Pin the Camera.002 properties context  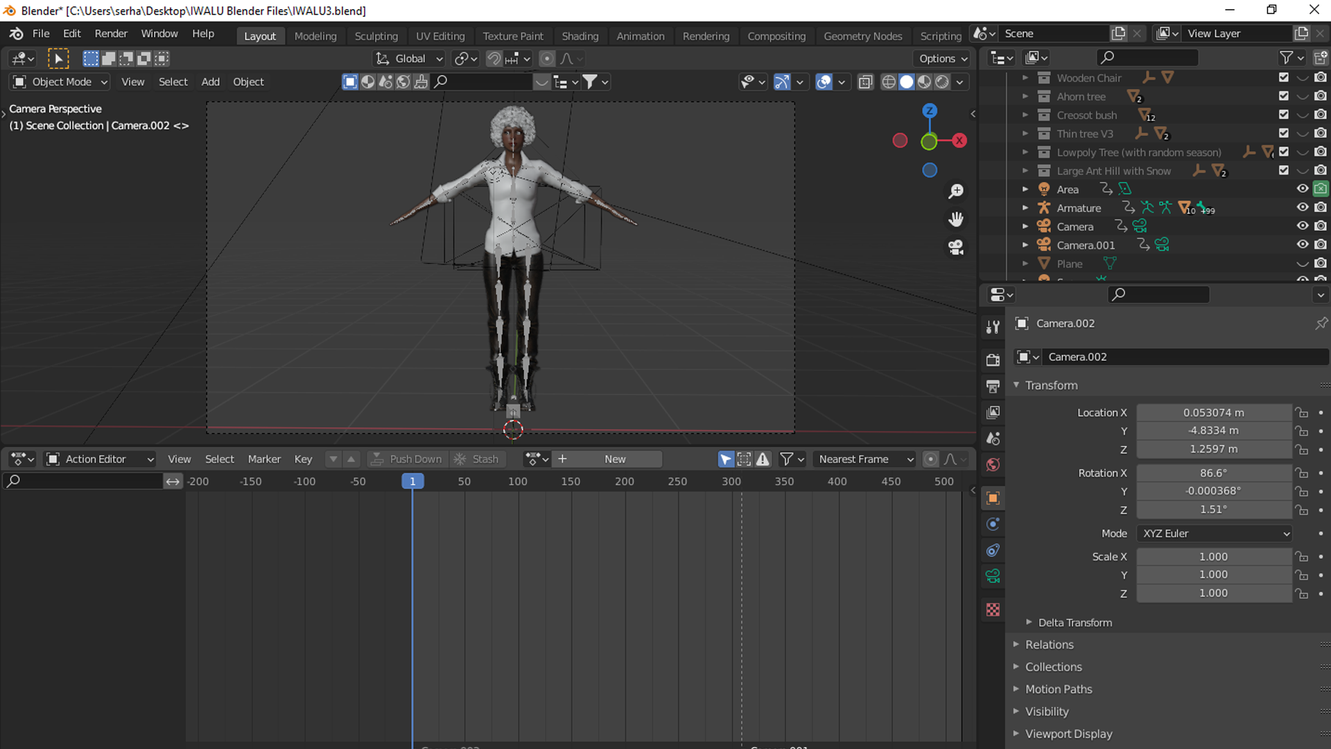[x=1321, y=323]
